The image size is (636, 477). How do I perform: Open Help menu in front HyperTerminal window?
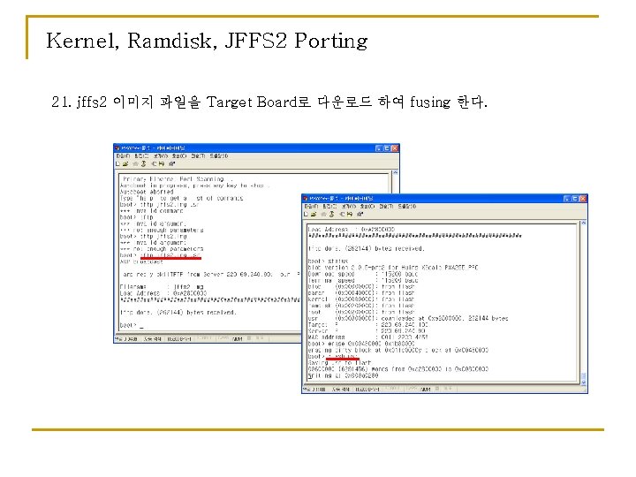click(407, 207)
